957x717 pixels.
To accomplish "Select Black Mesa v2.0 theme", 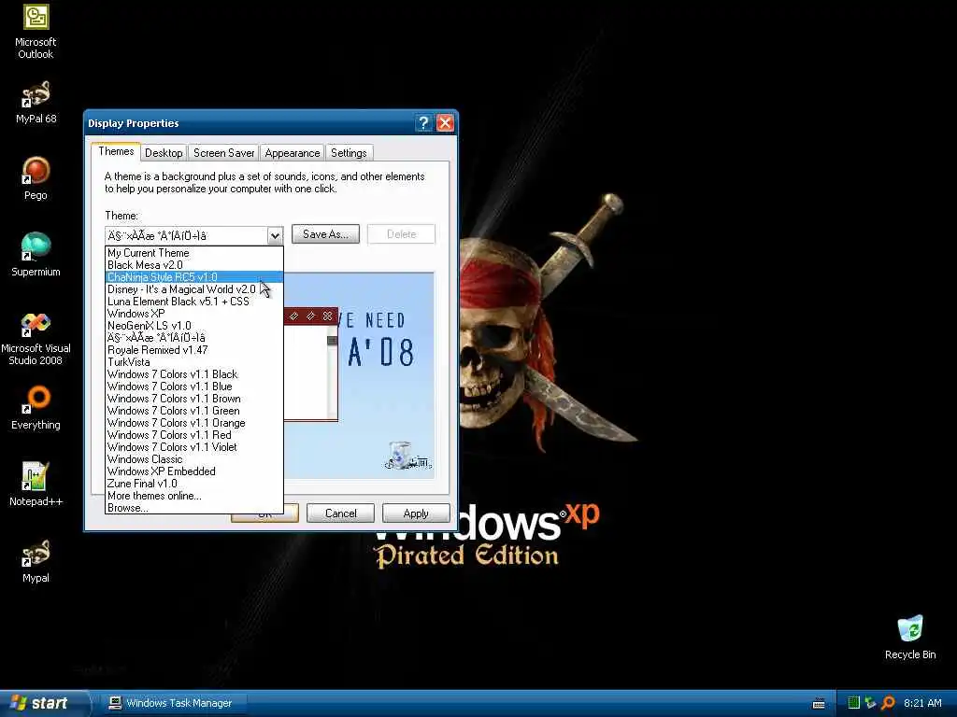I will click(x=194, y=264).
